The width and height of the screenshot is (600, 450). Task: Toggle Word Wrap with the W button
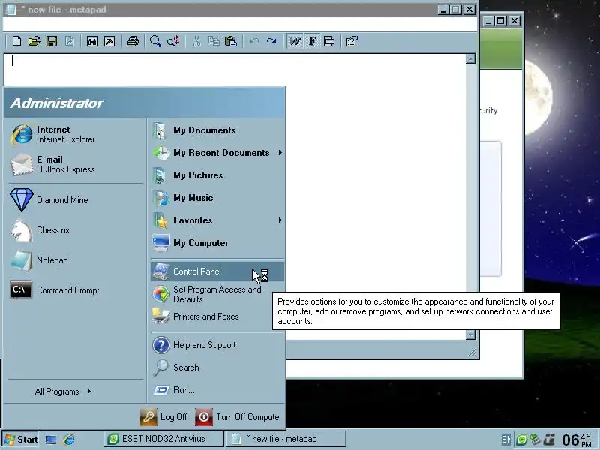[x=295, y=41]
